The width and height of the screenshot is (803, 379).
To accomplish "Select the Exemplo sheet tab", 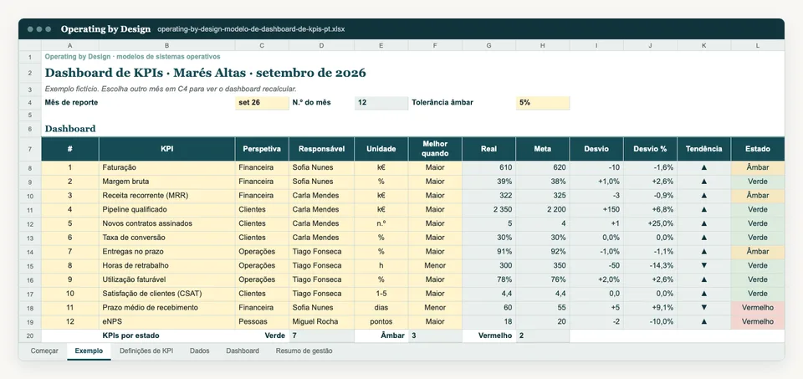I will [90, 351].
